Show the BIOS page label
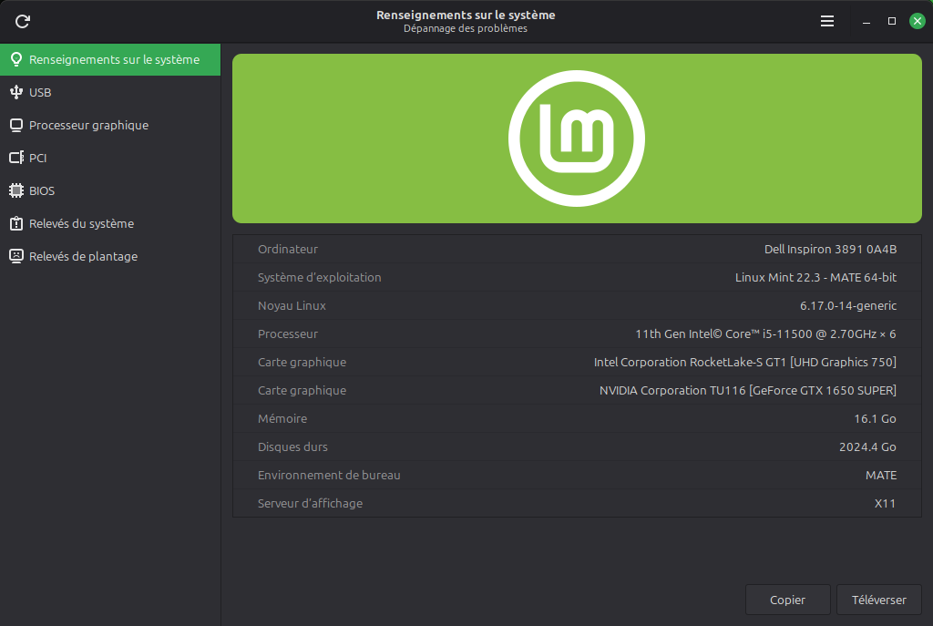 (x=42, y=190)
